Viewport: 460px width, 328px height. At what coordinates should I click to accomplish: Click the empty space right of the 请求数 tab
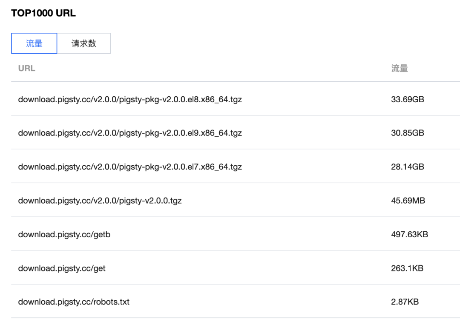click(x=256, y=43)
